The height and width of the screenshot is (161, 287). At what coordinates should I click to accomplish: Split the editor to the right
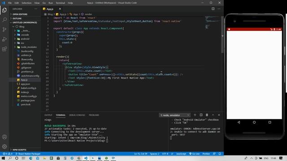[213, 9]
